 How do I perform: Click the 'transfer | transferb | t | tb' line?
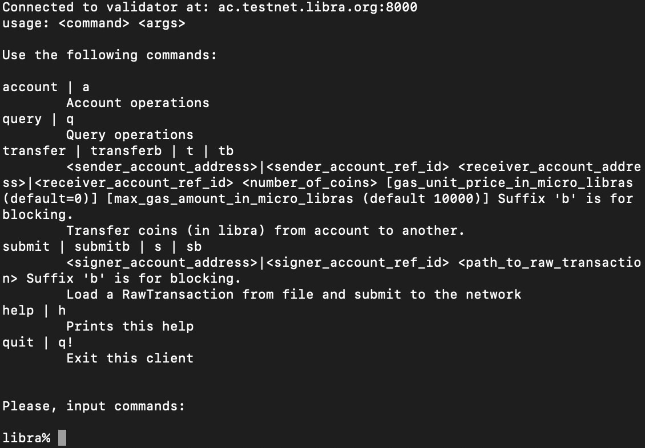(118, 151)
